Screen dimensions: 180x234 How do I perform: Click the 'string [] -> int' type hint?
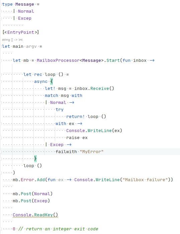(12, 40)
